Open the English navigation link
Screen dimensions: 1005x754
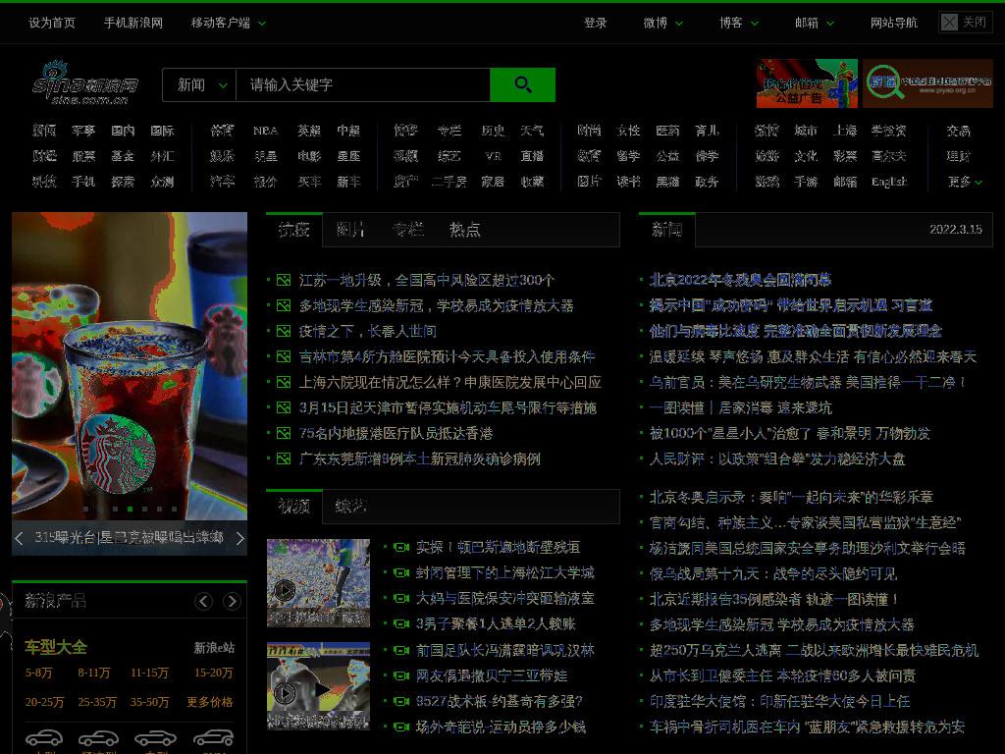889,182
